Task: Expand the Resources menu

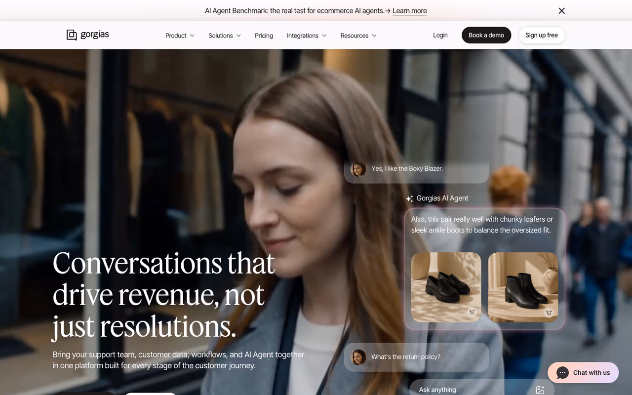Action: (x=358, y=36)
